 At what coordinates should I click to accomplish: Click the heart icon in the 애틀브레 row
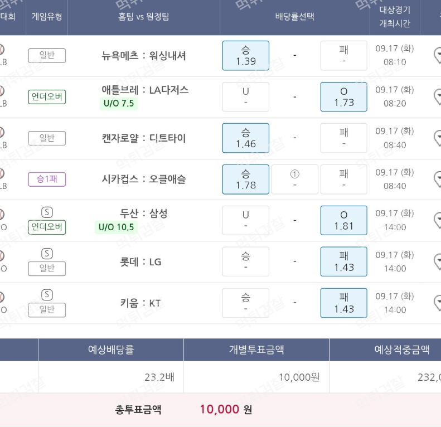437,96
